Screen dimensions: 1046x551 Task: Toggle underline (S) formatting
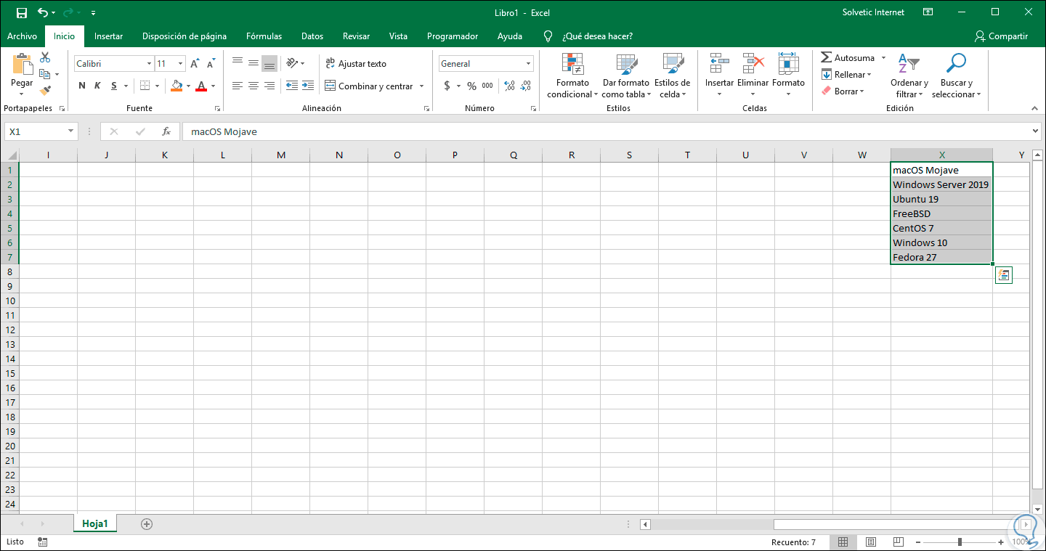click(114, 86)
